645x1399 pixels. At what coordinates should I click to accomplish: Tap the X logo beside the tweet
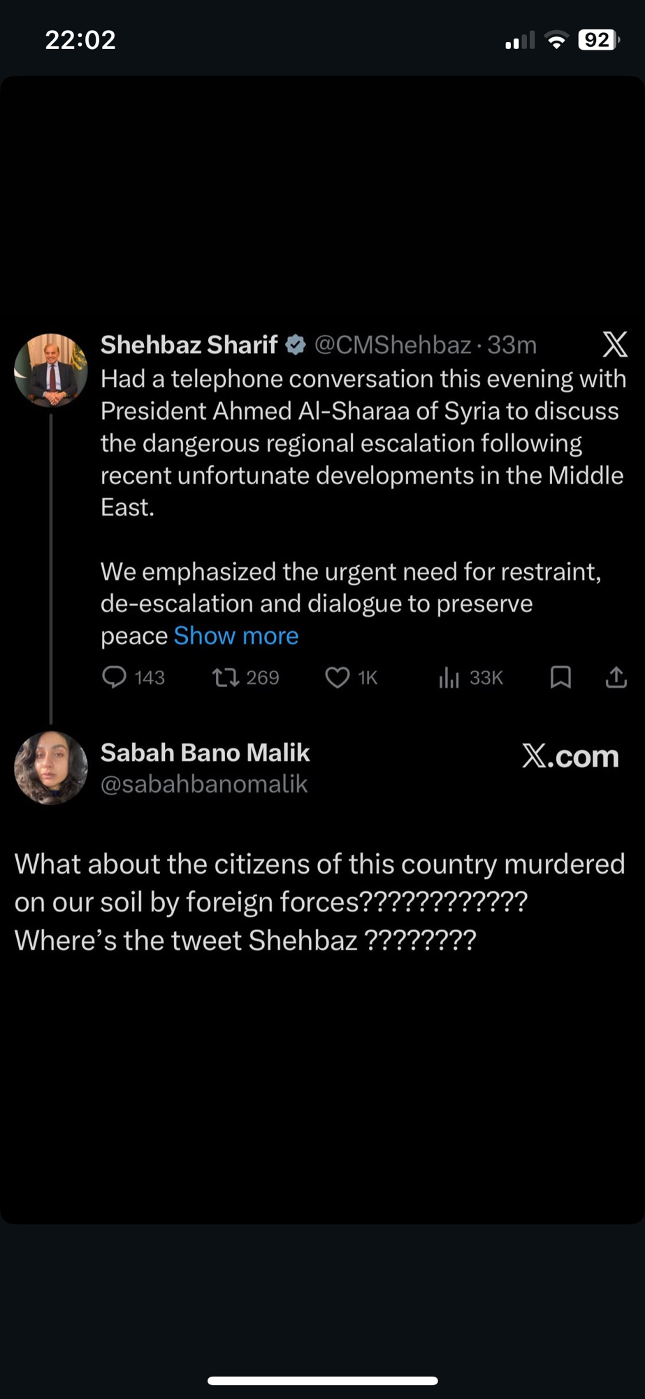615,344
